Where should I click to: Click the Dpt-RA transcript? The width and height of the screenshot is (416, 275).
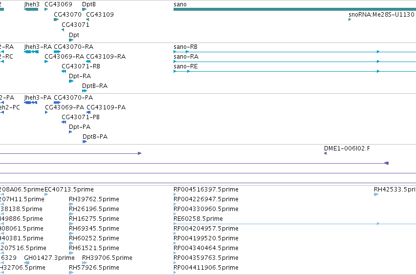tap(71, 81)
